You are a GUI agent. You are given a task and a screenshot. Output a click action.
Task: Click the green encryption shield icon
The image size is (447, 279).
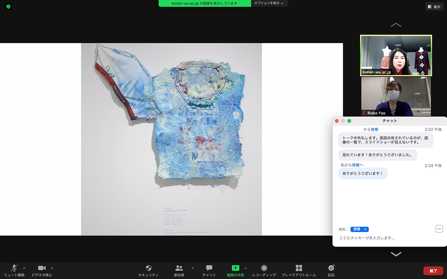(x=9, y=7)
